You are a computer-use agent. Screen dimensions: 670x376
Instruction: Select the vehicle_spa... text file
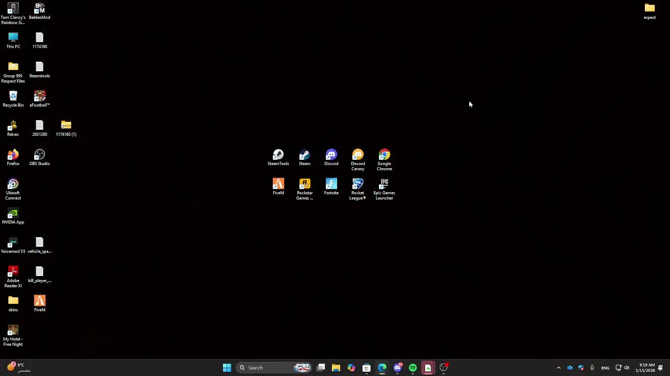[x=40, y=245]
